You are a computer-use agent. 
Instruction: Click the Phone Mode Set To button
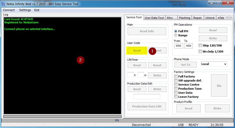pyautogui.click(x=185, y=65)
